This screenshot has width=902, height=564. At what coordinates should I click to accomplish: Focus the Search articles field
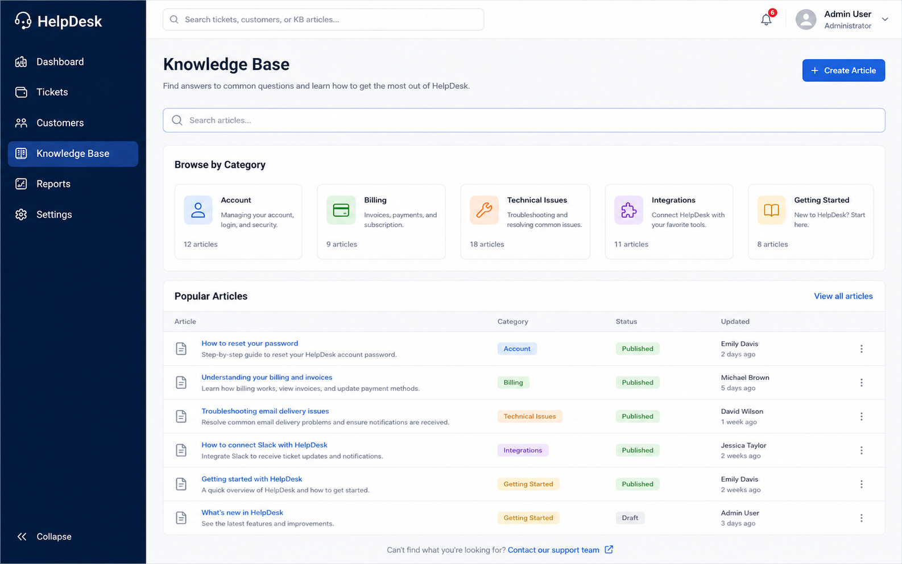(x=524, y=120)
